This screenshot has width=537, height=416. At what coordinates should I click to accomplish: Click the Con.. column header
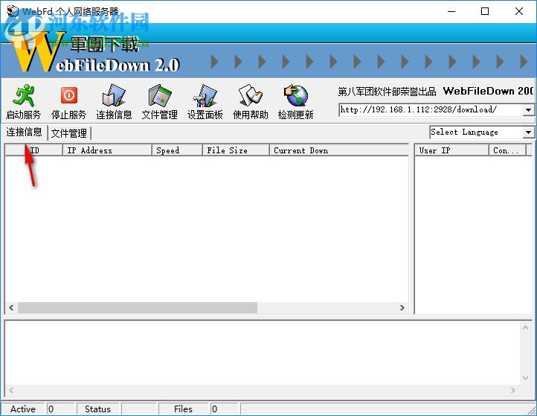(507, 150)
